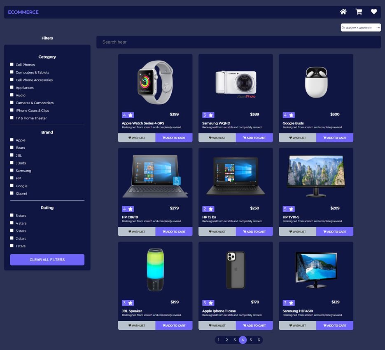Select the 3 stars rating filter
This screenshot has width=385, height=350.
coord(12,230)
